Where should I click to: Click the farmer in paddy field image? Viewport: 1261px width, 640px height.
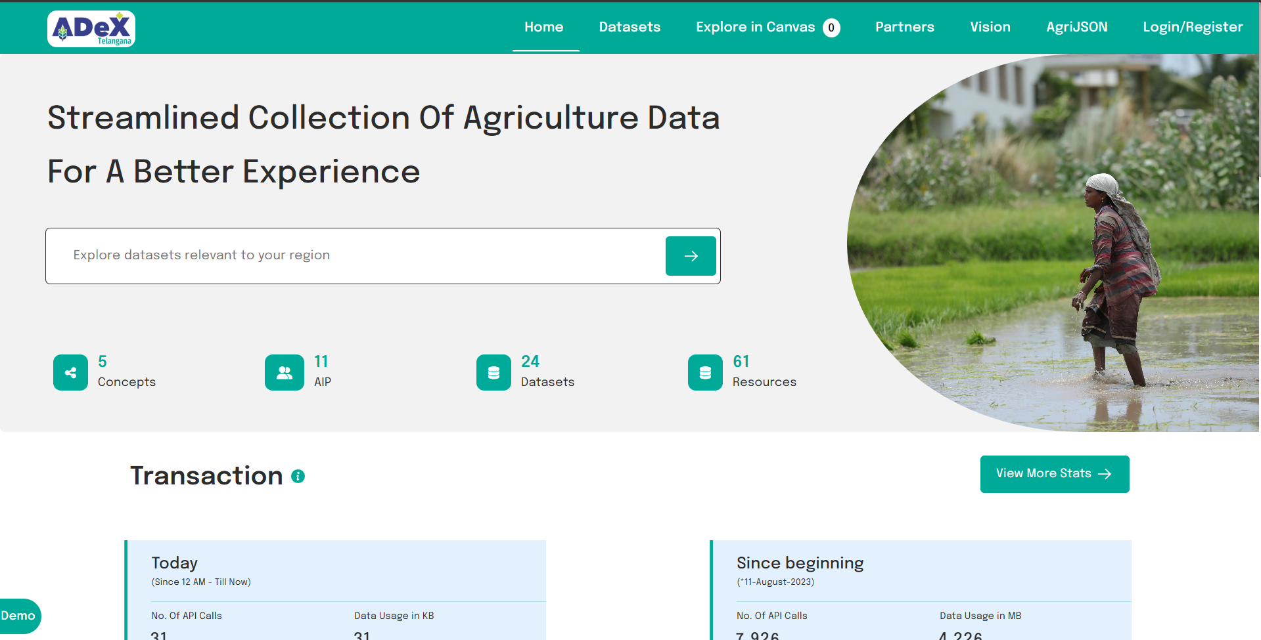tap(1065, 249)
